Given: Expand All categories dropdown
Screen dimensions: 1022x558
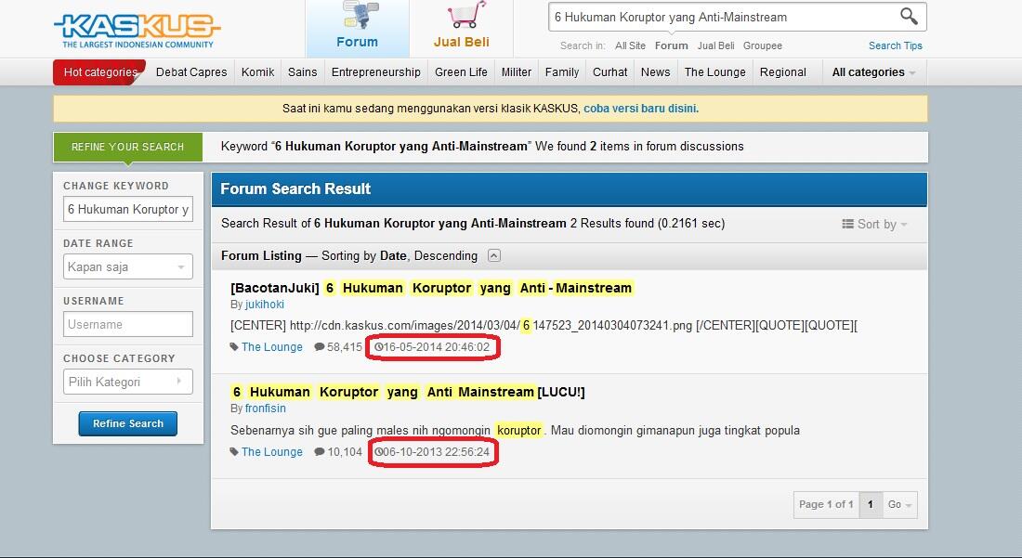Looking at the screenshot, I should [x=873, y=72].
